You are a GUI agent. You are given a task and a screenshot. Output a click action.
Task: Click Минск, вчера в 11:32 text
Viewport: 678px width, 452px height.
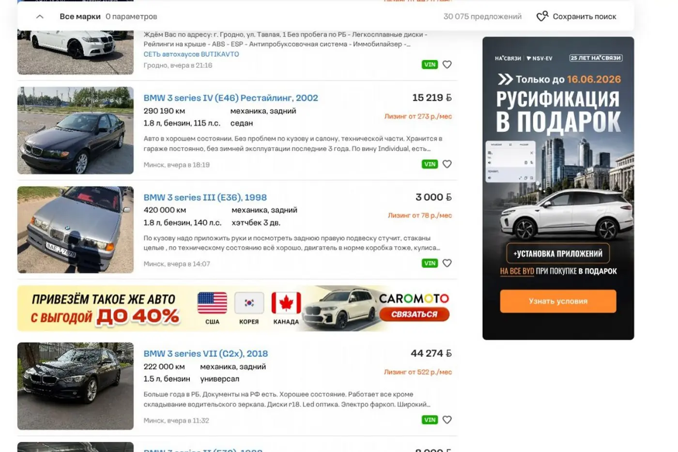click(176, 421)
